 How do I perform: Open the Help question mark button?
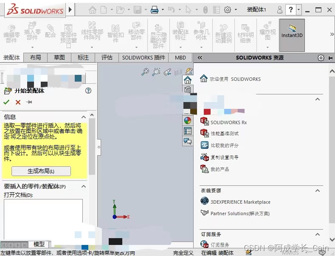[x=291, y=10]
